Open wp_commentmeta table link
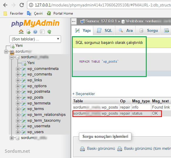 43,69
